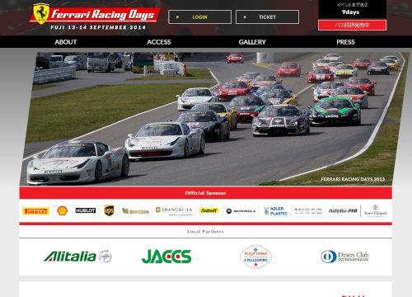Viewport: 412px width, 297px height.
Task: Click the Adler Plastic logo
Action: [x=275, y=211]
